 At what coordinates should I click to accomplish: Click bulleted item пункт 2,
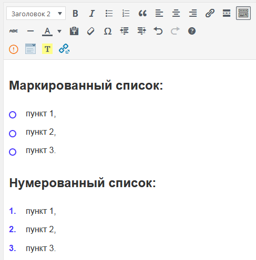[41, 132]
